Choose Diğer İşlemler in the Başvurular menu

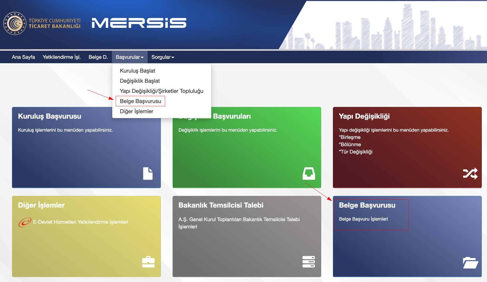[136, 111]
